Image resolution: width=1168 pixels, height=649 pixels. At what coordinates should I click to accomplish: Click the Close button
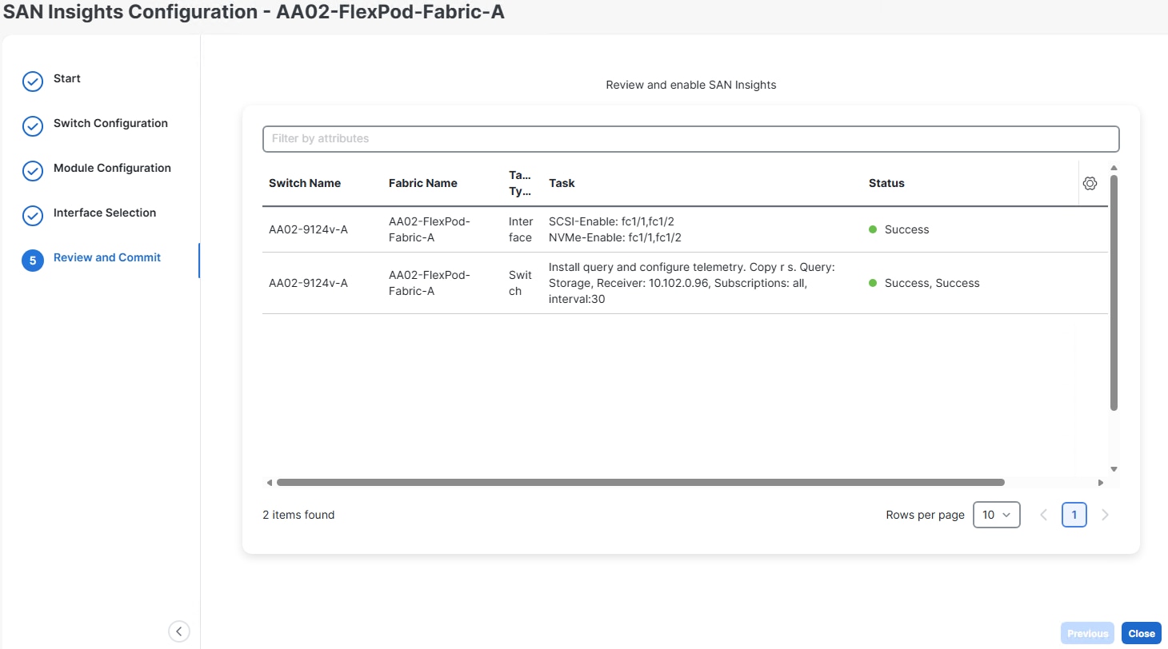[1142, 633]
